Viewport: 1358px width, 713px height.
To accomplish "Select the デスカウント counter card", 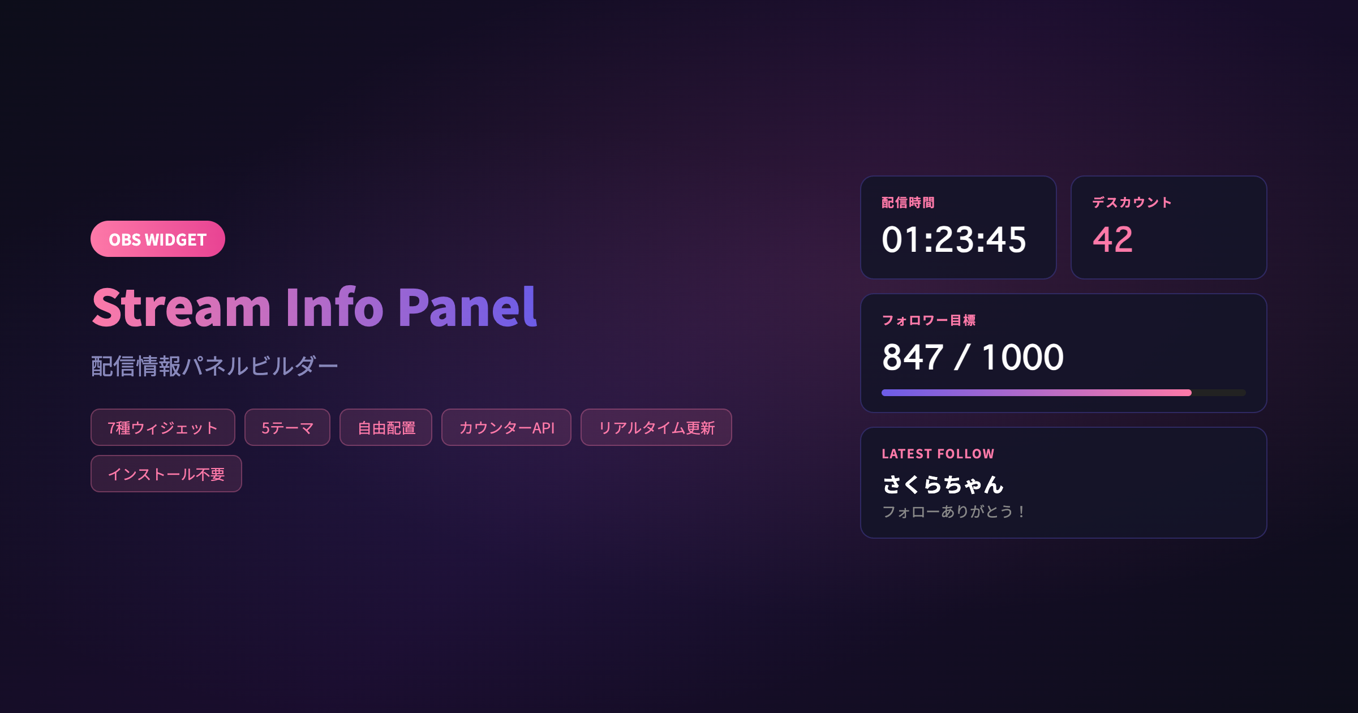I will click(1168, 227).
